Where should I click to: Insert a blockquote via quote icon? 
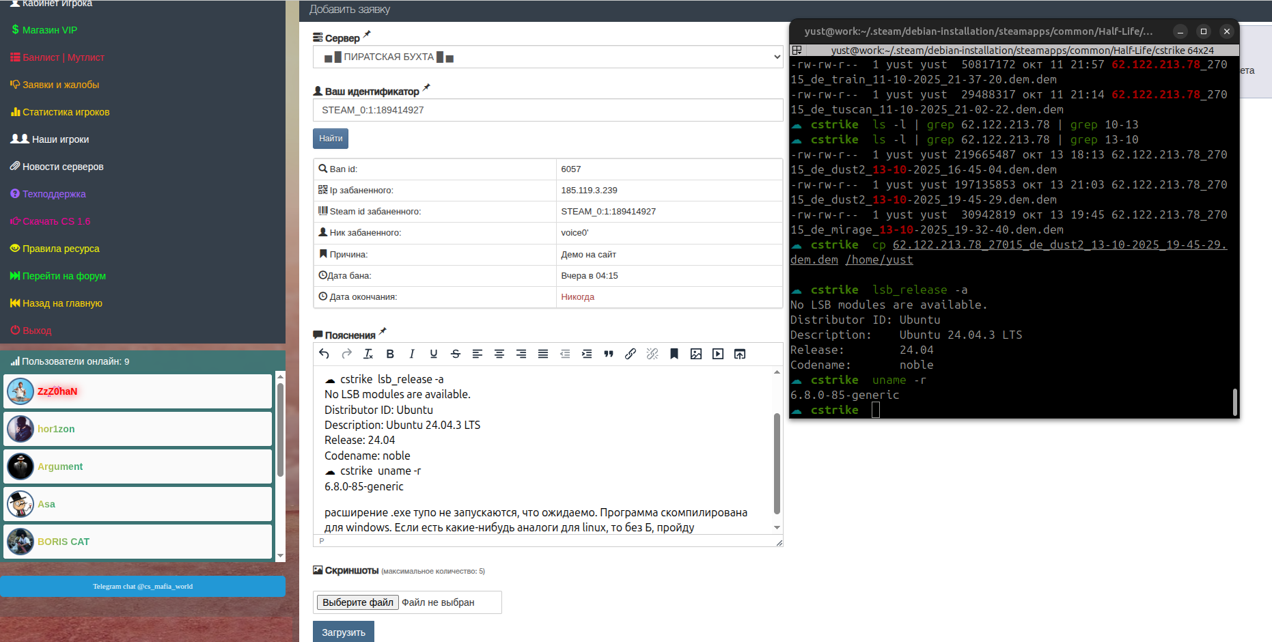click(609, 354)
